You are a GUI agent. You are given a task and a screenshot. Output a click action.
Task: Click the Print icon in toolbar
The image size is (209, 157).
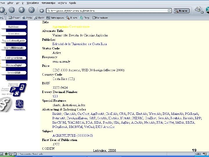pyautogui.click(x=198, y=9)
